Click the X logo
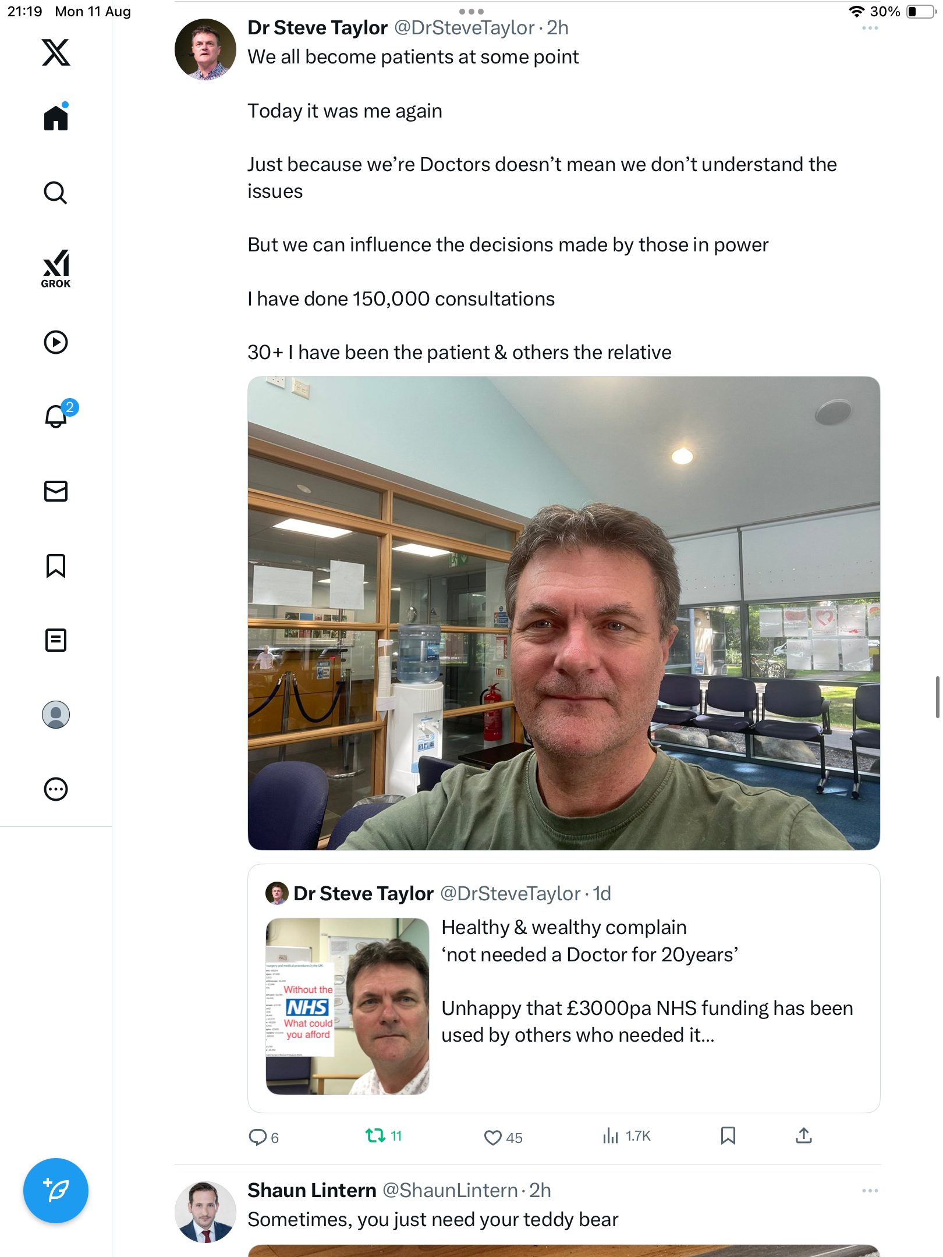 (56, 52)
